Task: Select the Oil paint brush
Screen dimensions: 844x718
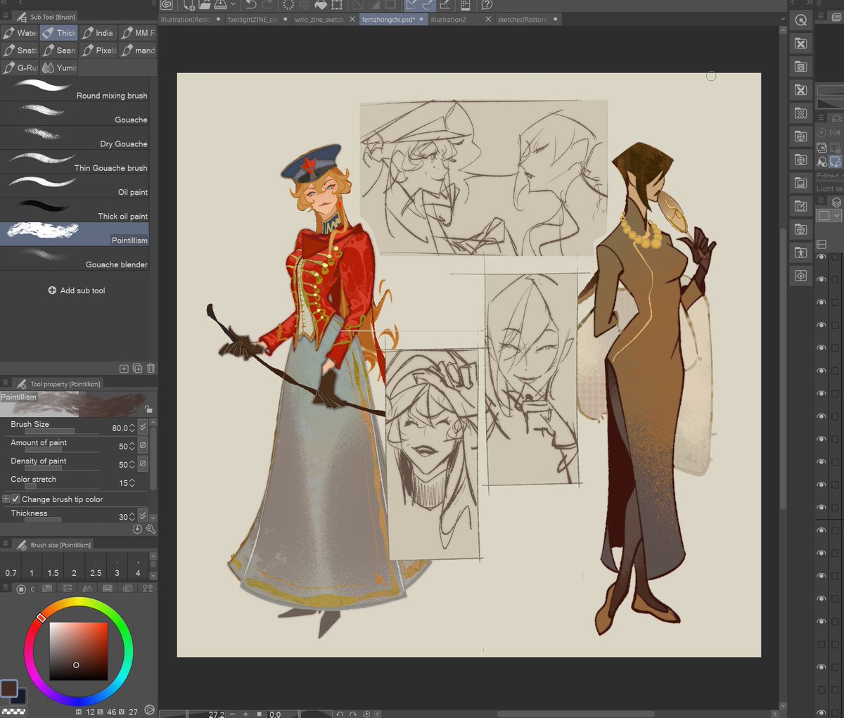Action: click(75, 186)
